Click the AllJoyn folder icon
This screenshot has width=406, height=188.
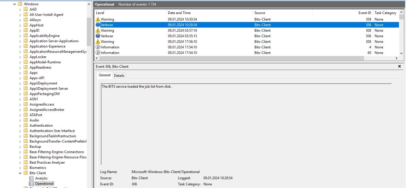click(x=26, y=20)
